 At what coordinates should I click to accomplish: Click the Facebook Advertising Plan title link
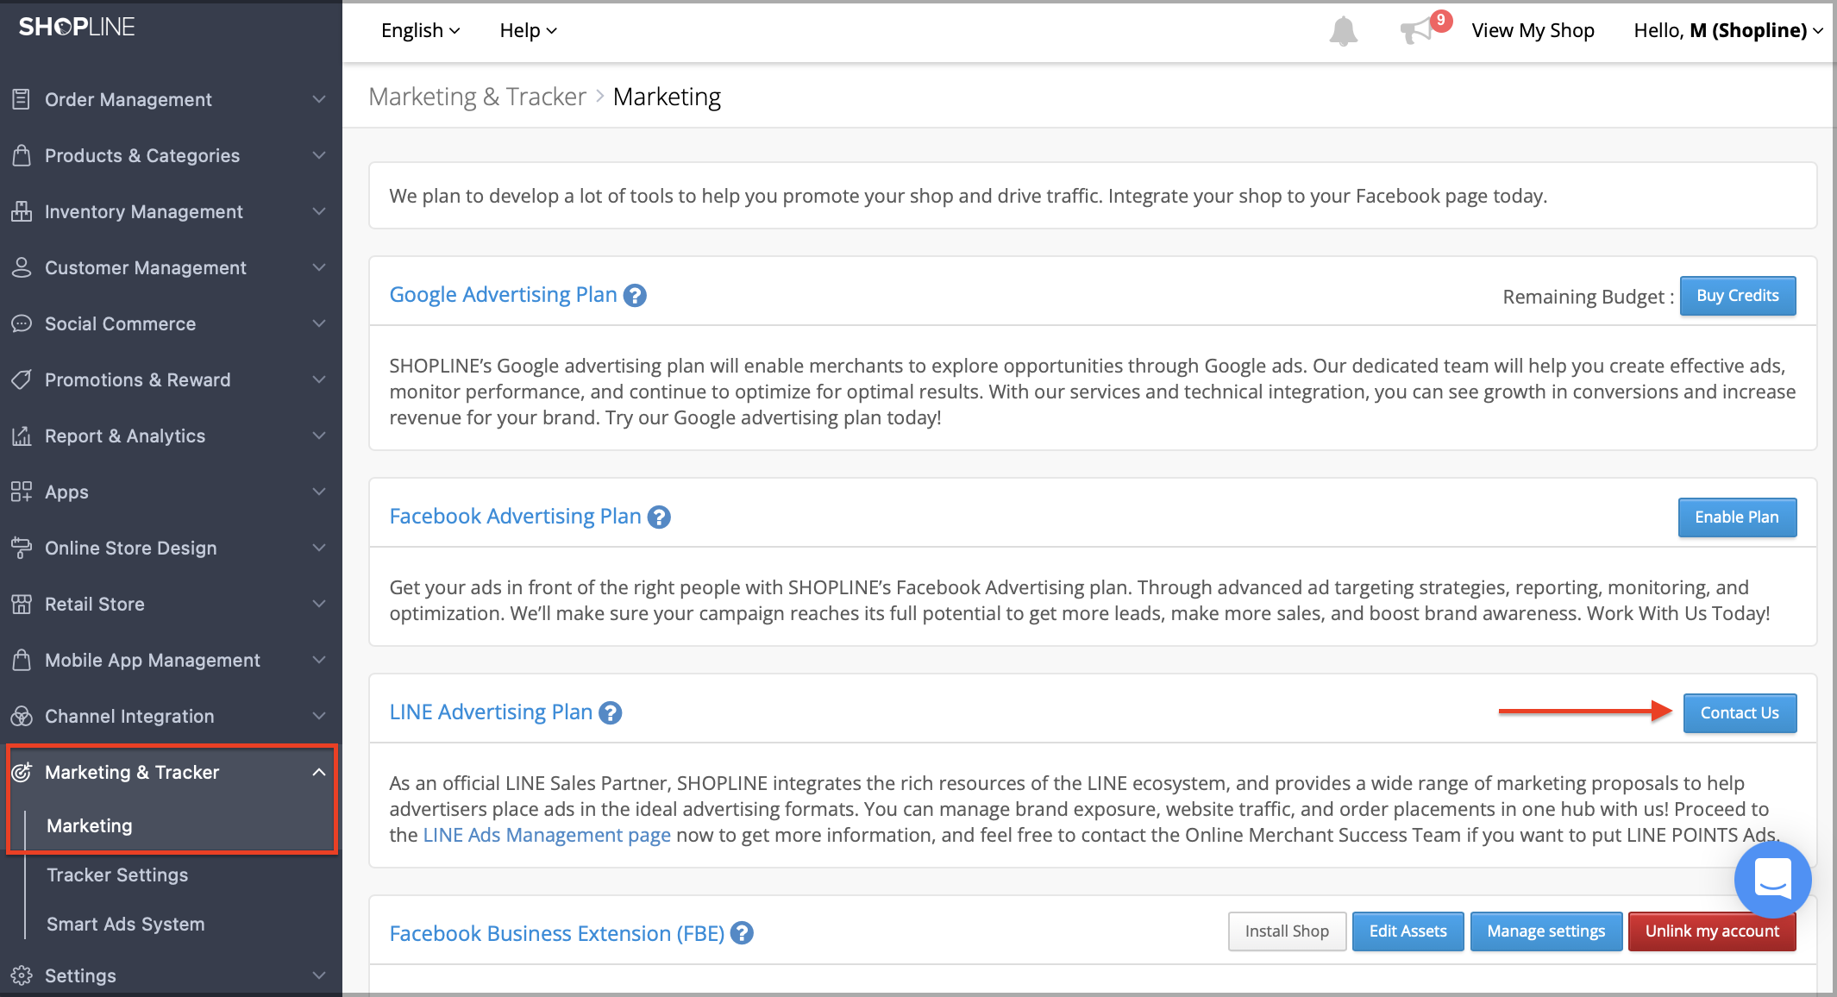(x=515, y=517)
